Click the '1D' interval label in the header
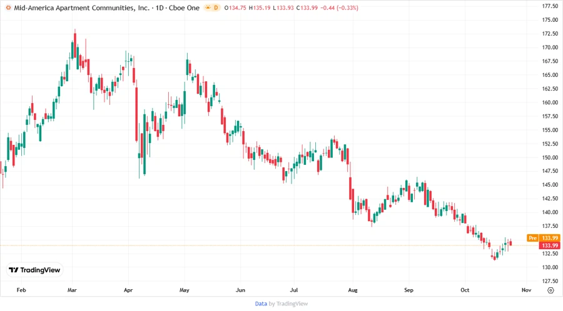The height and width of the screenshot is (311, 563). click(160, 7)
